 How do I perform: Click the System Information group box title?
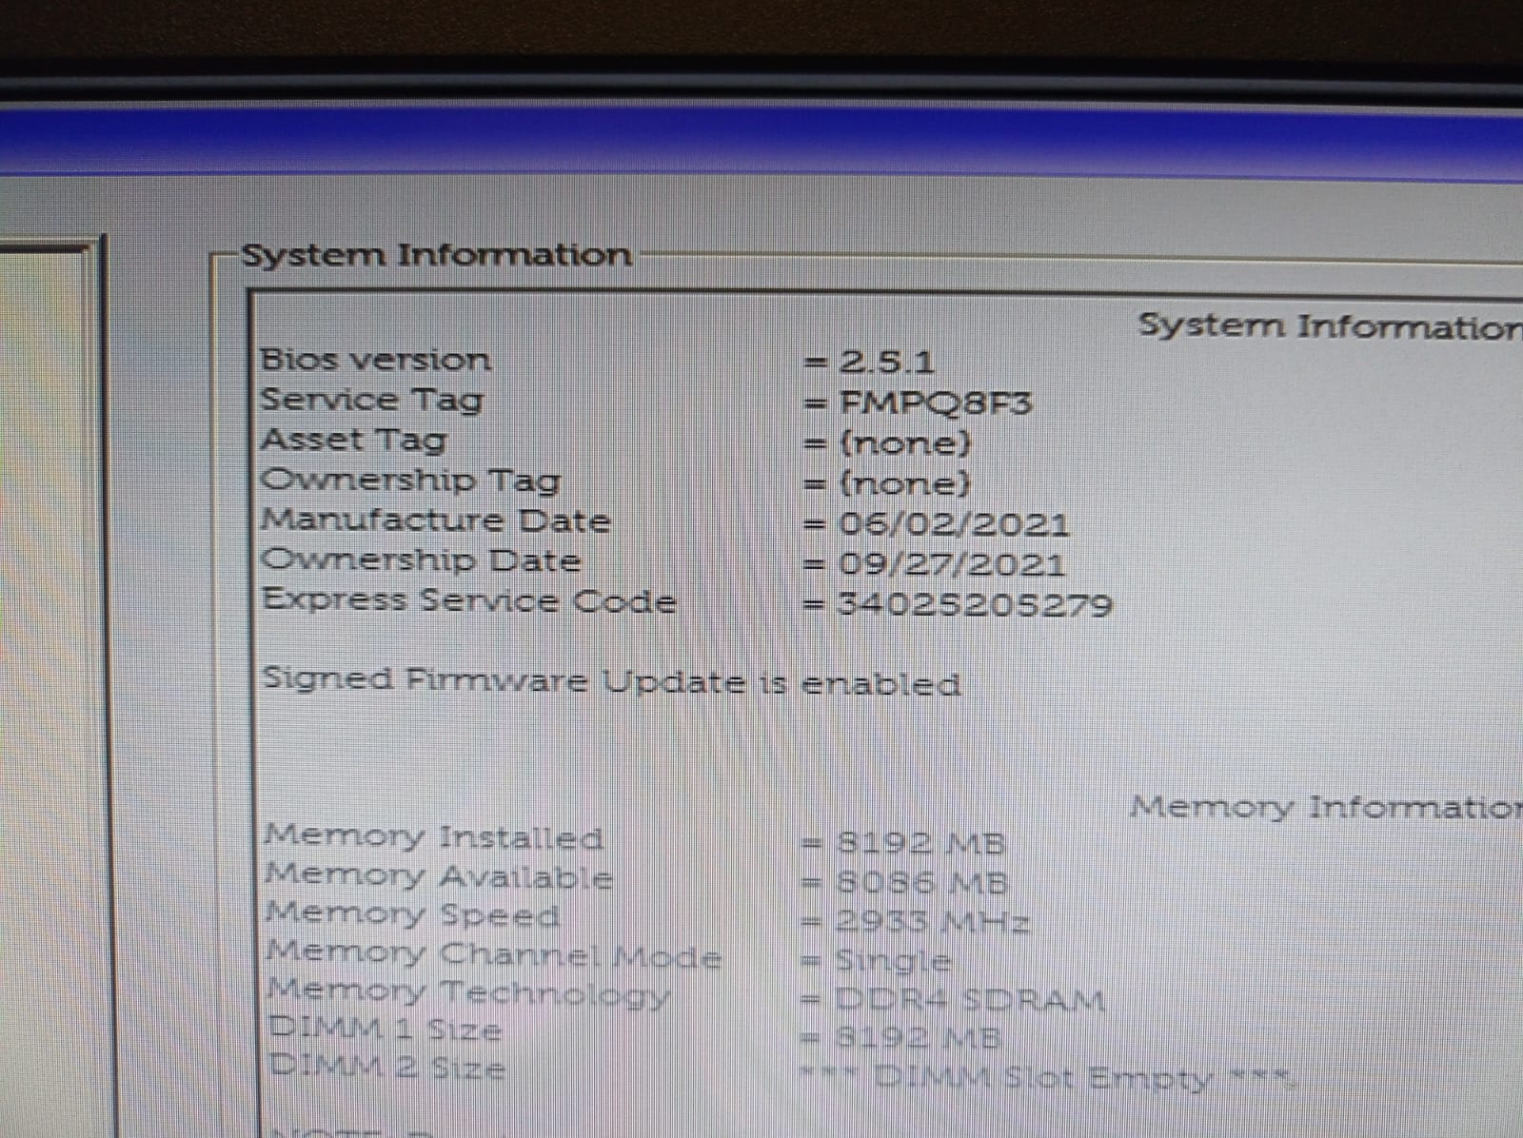(436, 255)
